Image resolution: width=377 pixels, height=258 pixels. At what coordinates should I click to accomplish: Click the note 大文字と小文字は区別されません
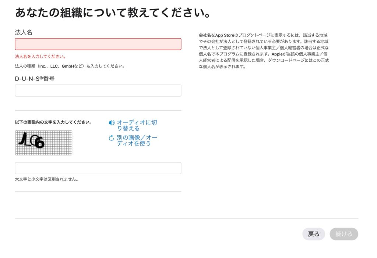[46, 180]
